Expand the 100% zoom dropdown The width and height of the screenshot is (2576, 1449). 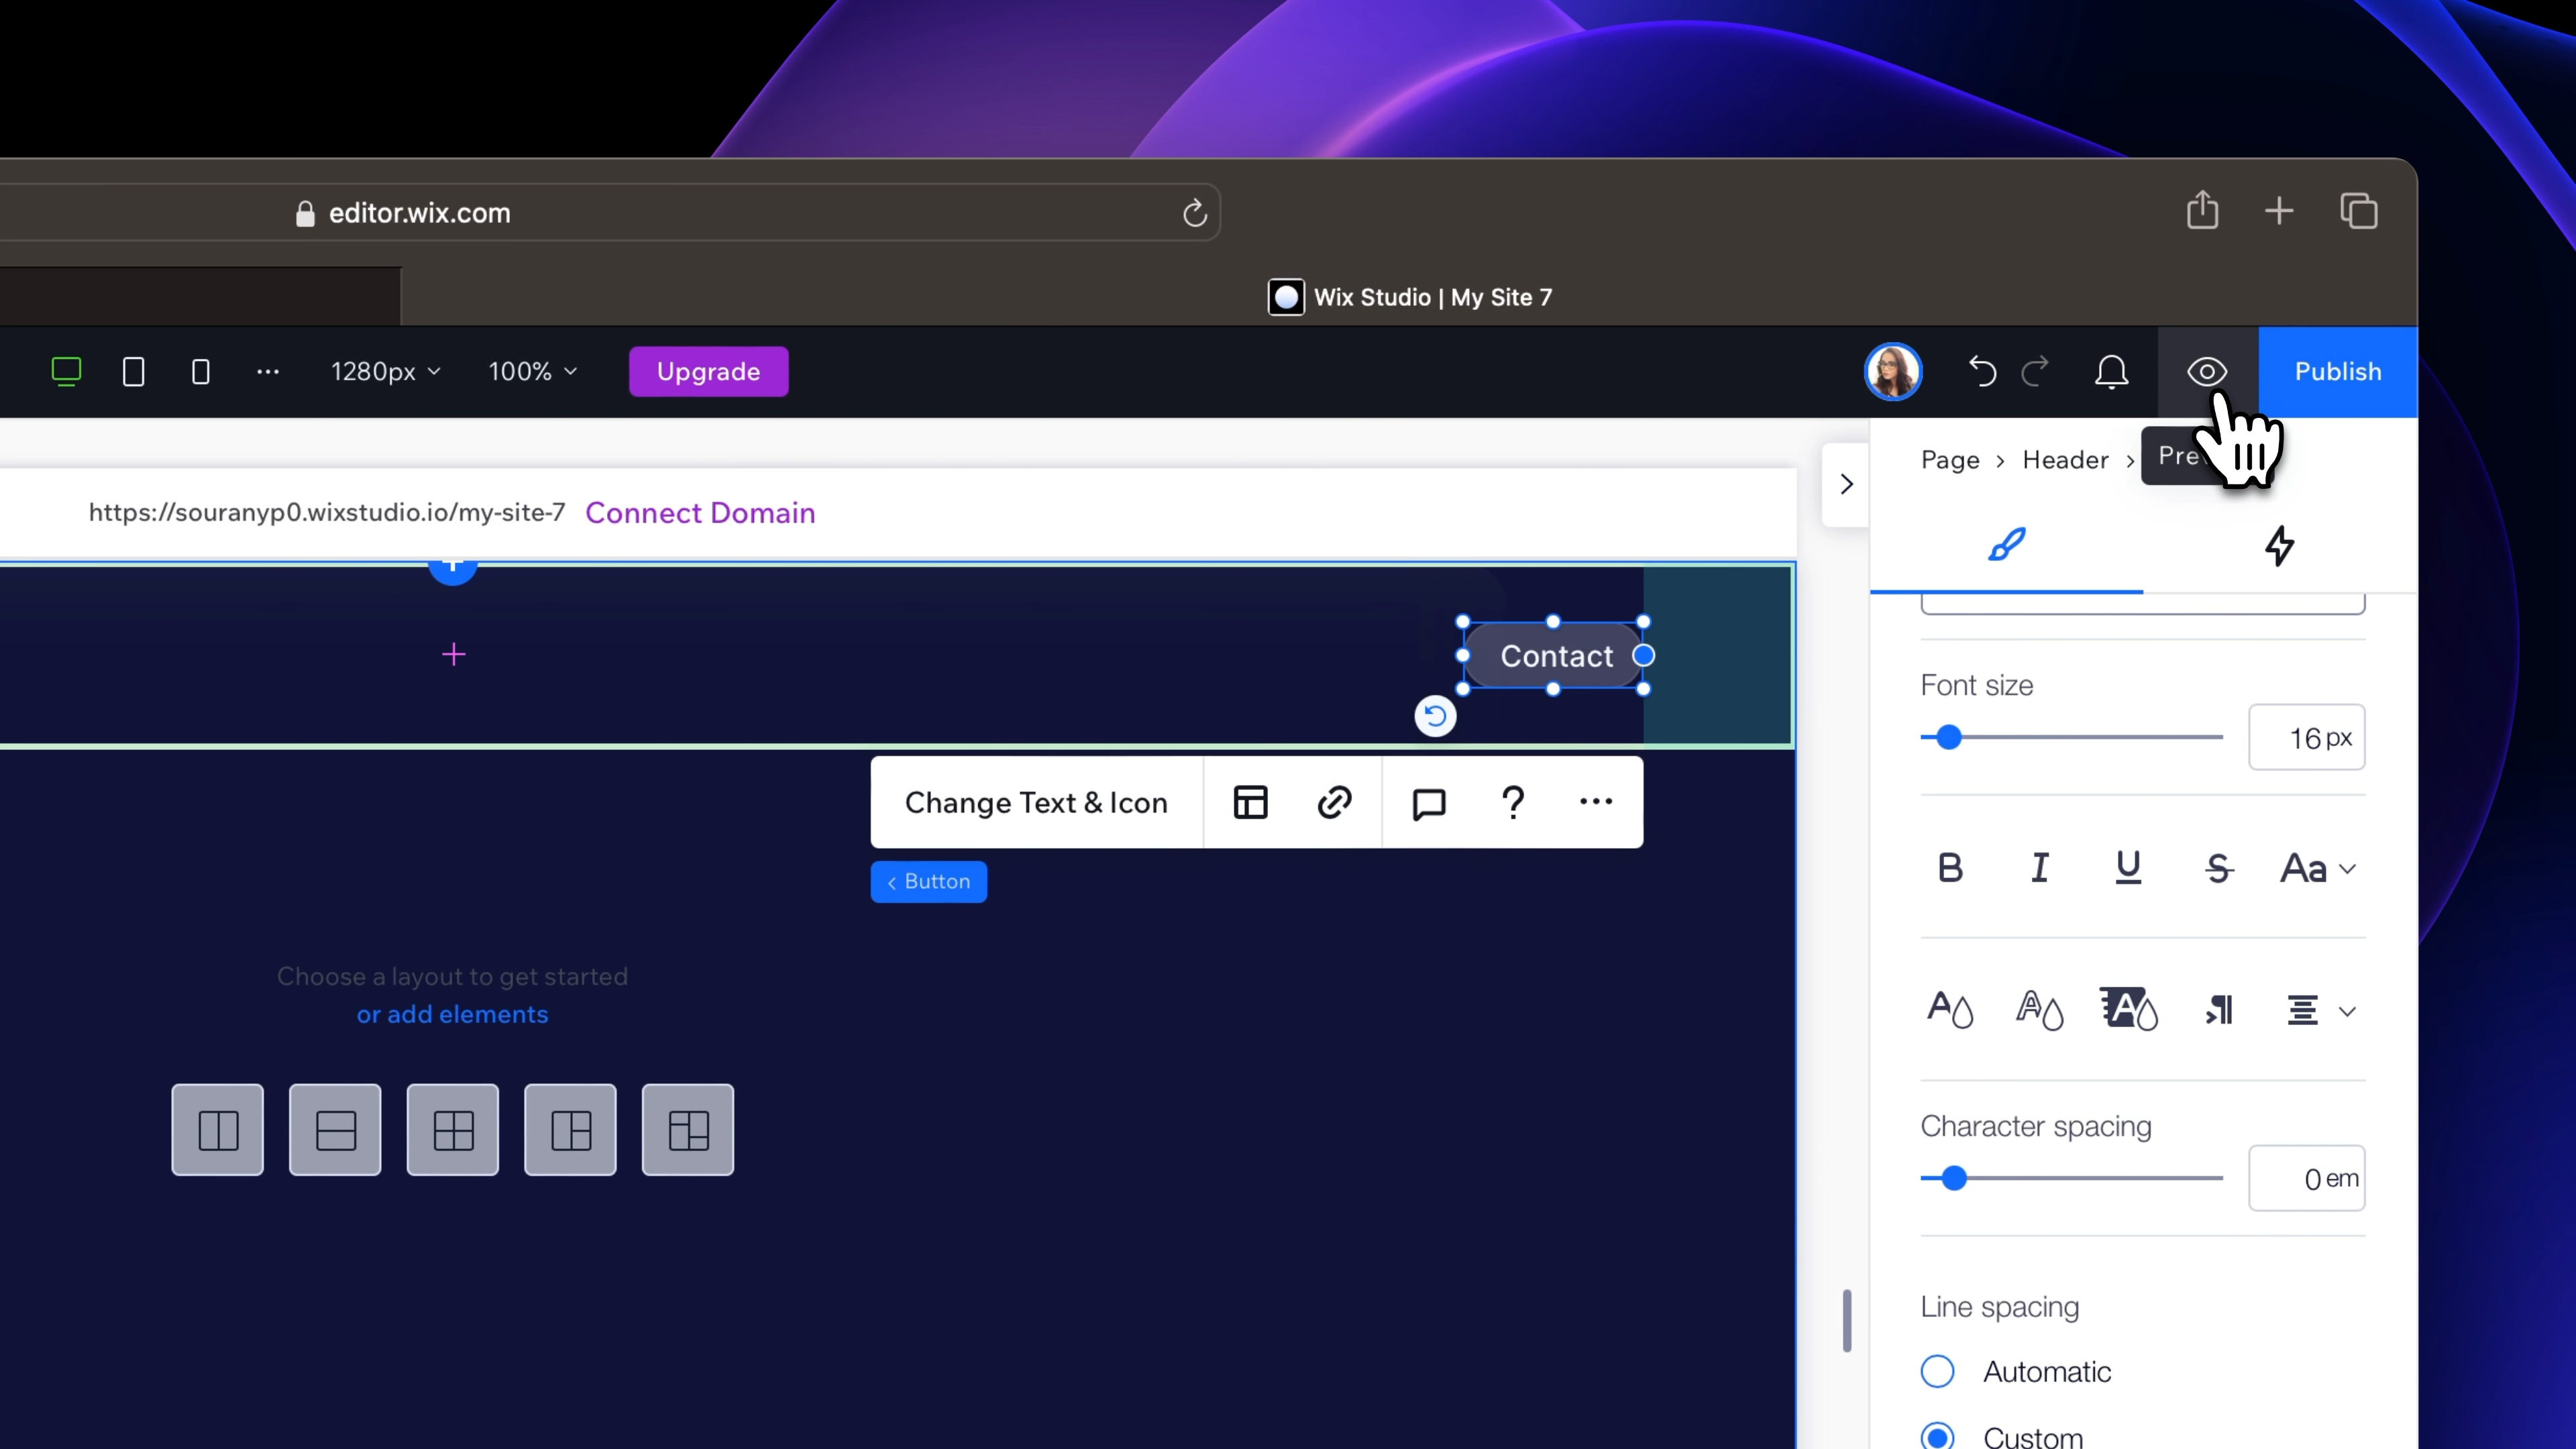[x=532, y=372]
